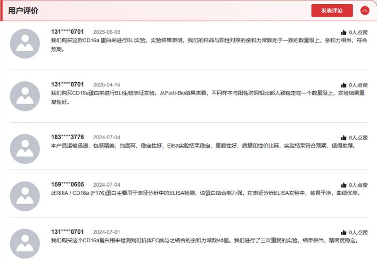Like the 159****0605 review thumbs-up icon
377x261 pixels.
[344, 185]
